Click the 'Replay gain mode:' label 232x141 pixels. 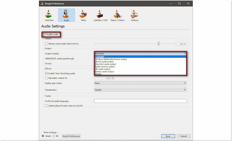53,83
